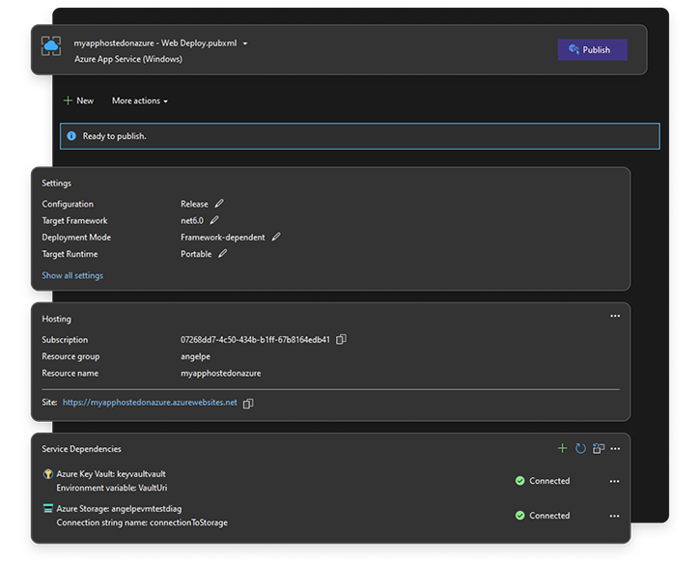Edit the Release configuration pencil icon

[x=219, y=204]
